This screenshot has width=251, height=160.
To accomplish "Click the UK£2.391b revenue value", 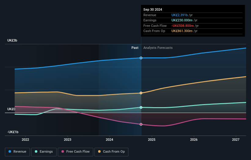I will [179, 15].
